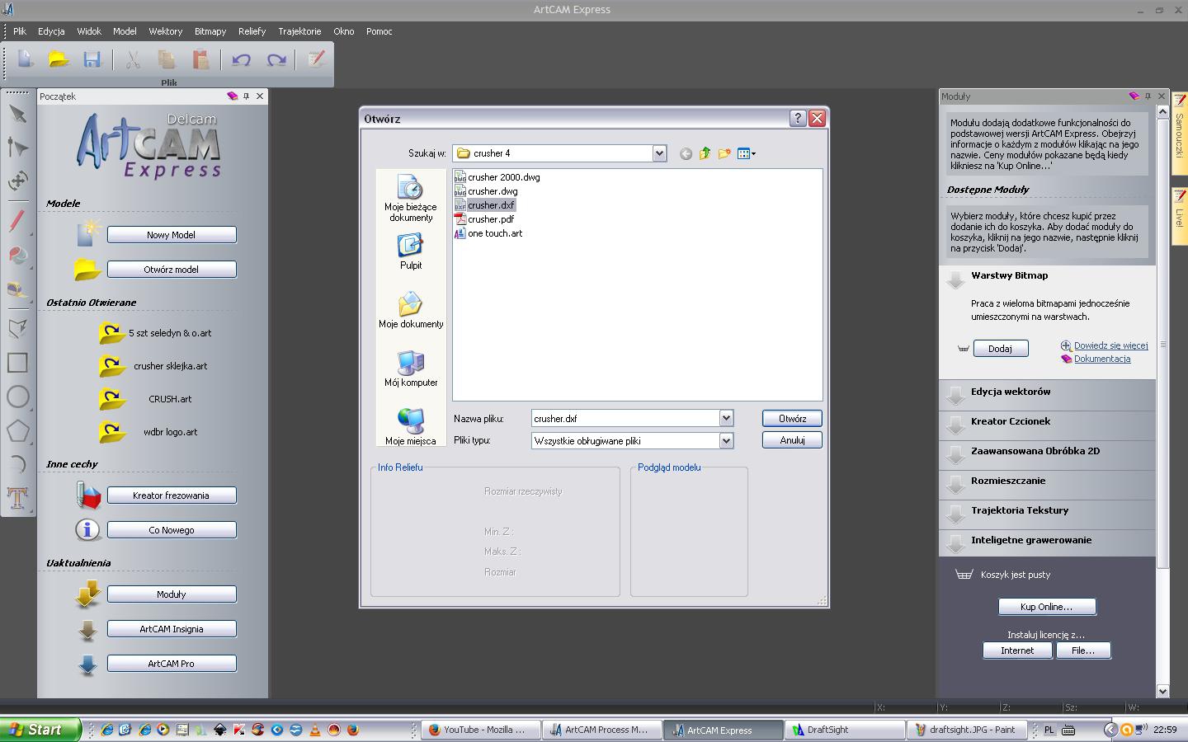Select the Node editing tool
The image size is (1188, 742).
pos(17,148)
